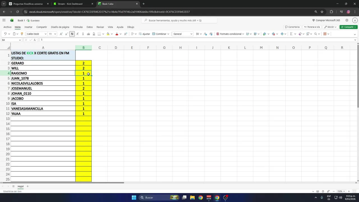Toggle strikethrough formatting
This screenshot has width=359, height=202.
coord(88,34)
